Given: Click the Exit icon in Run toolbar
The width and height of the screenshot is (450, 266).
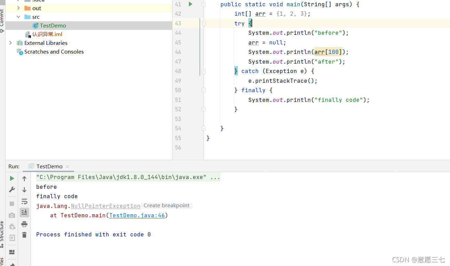Looking at the screenshot, I should coord(12,238).
